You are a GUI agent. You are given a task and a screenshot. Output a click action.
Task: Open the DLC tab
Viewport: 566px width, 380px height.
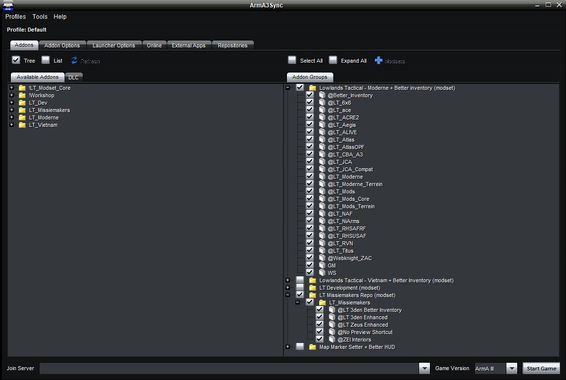click(73, 77)
